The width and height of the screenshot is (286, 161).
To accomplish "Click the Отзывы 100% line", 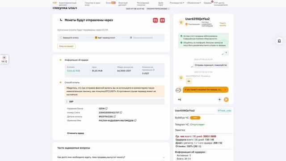I will (x=188, y=146).
